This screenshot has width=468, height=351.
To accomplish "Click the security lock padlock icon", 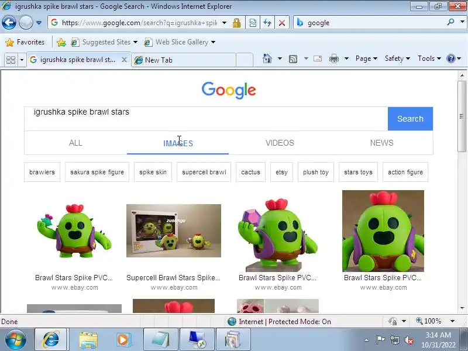I will click(237, 23).
